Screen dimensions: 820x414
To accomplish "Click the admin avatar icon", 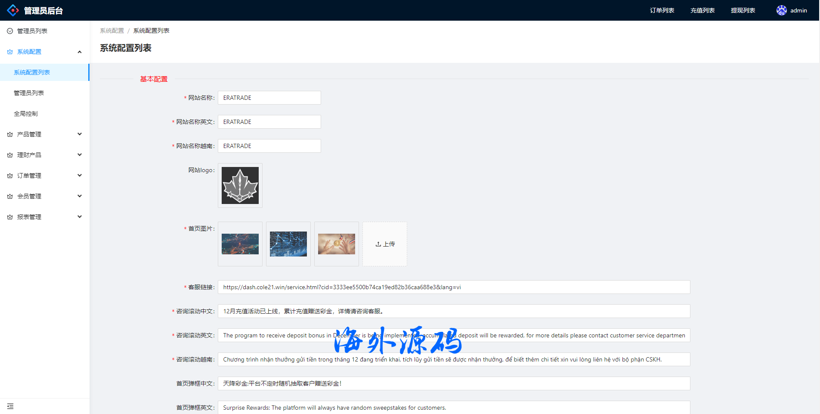I will [781, 10].
